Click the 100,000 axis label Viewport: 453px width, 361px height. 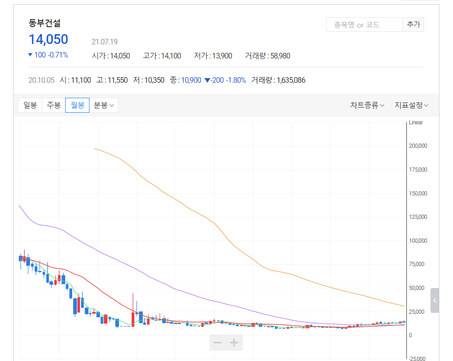pyautogui.click(x=418, y=241)
